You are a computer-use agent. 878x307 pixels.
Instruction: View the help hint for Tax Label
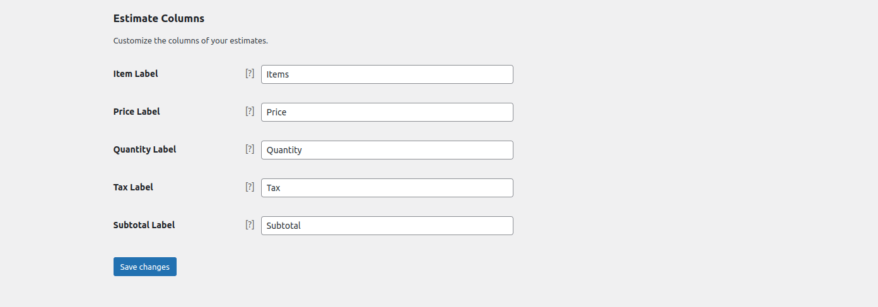point(250,187)
